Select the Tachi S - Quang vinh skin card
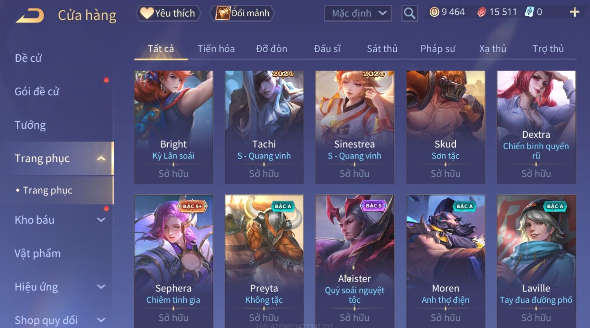 [264, 127]
